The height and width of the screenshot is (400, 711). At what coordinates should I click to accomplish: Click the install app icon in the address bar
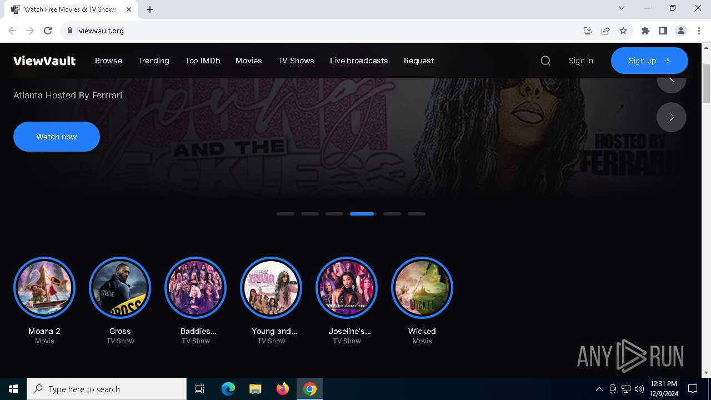[587, 31]
